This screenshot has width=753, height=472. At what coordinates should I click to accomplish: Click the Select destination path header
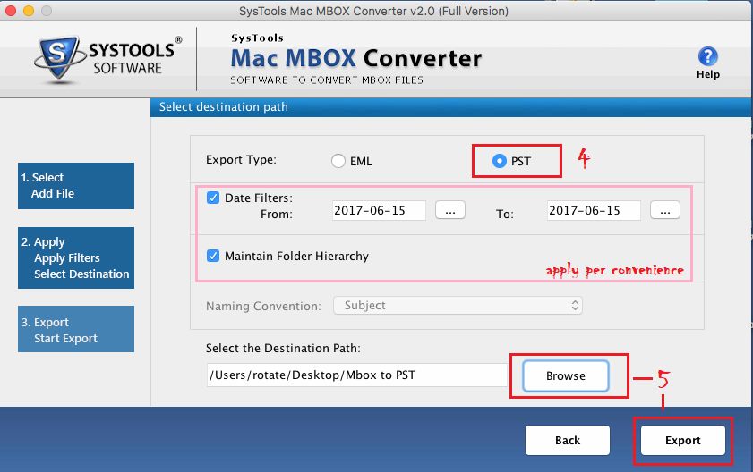tap(223, 107)
